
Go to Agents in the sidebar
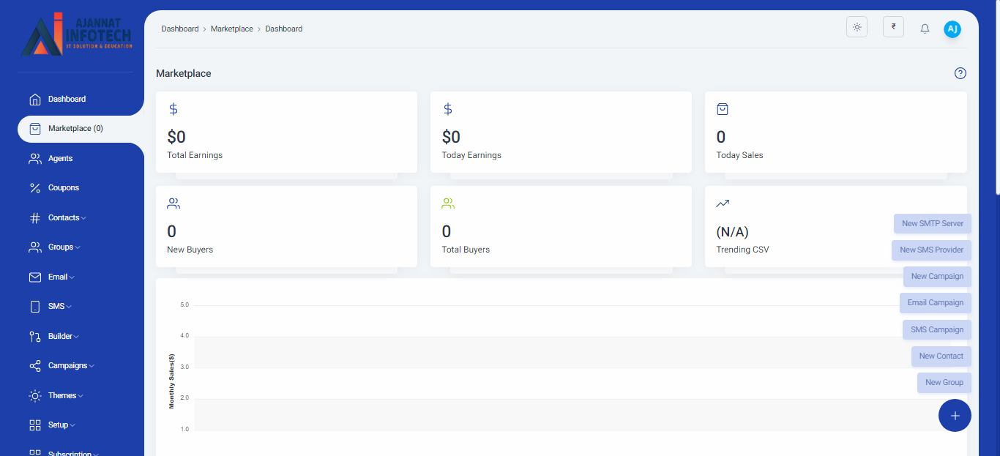point(60,158)
